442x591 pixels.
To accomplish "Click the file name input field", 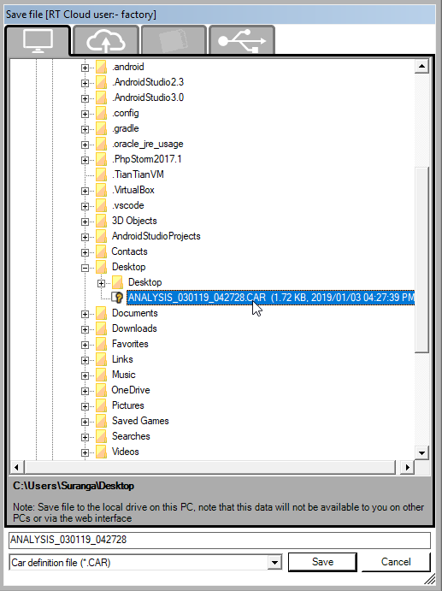I will click(220, 540).
